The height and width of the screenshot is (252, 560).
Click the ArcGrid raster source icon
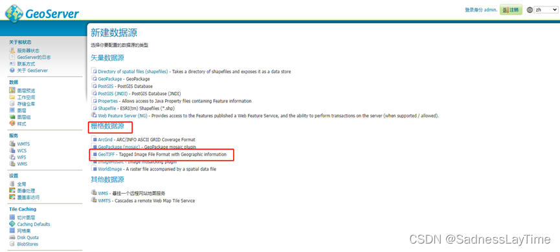(95, 139)
